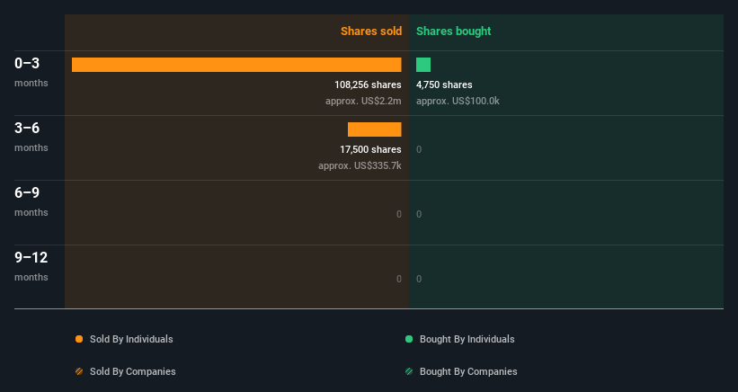Click the '9–12' months row label
The image size is (738, 392).
pyautogui.click(x=31, y=257)
